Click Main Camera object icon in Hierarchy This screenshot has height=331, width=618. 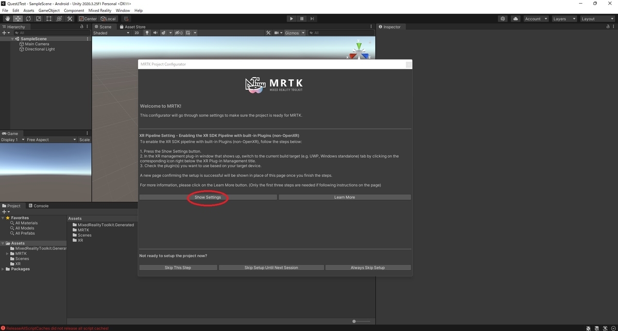point(22,44)
